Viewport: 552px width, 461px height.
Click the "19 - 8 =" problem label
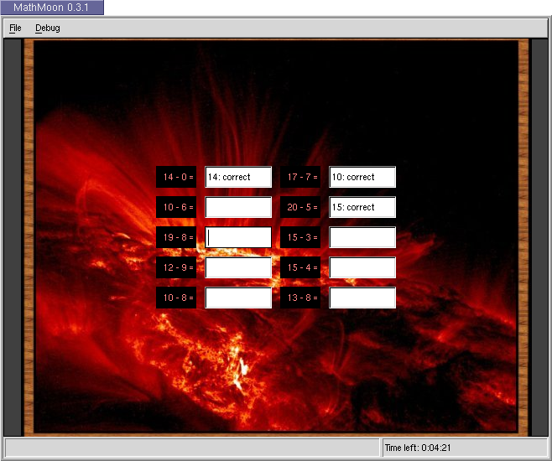[177, 237]
